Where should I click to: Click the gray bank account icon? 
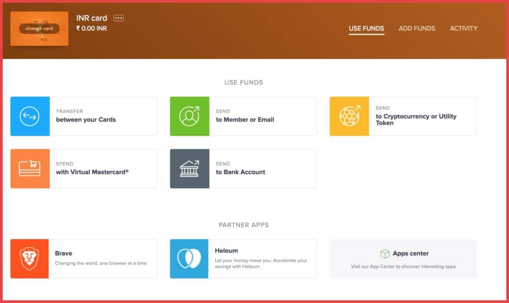pyautogui.click(x=189, y=169)
